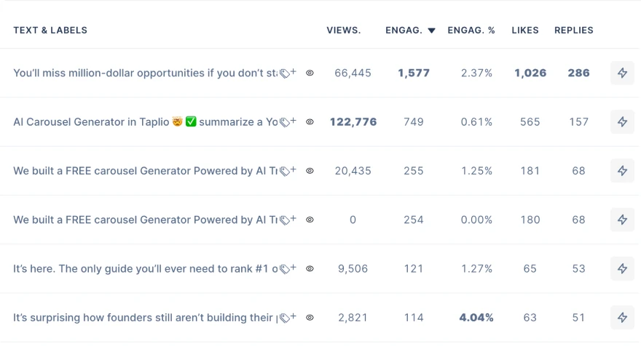Viewport: 641px width, 346px height.
Task: Sort table by VIEWS. column header
Action: [343, 31]
